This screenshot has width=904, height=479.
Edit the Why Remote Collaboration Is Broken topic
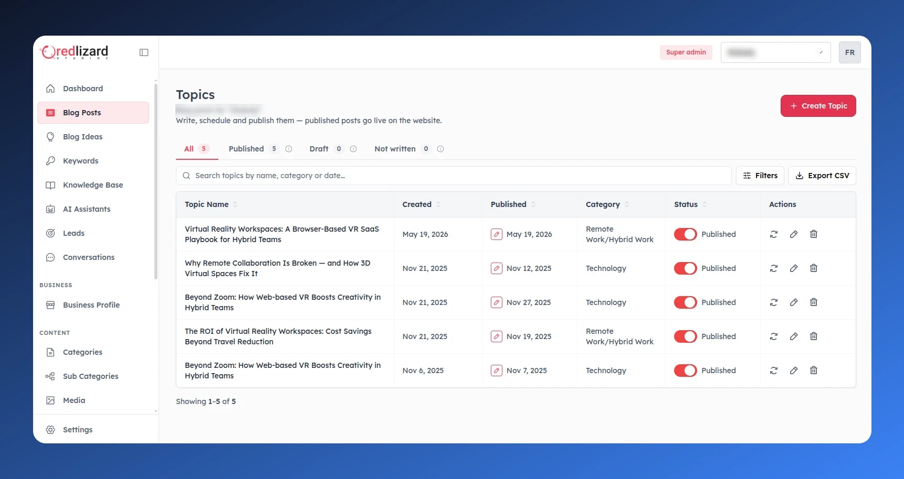coord(794,268)
